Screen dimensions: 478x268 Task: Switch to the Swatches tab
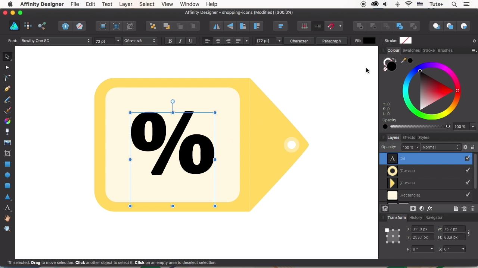point(411,50)
